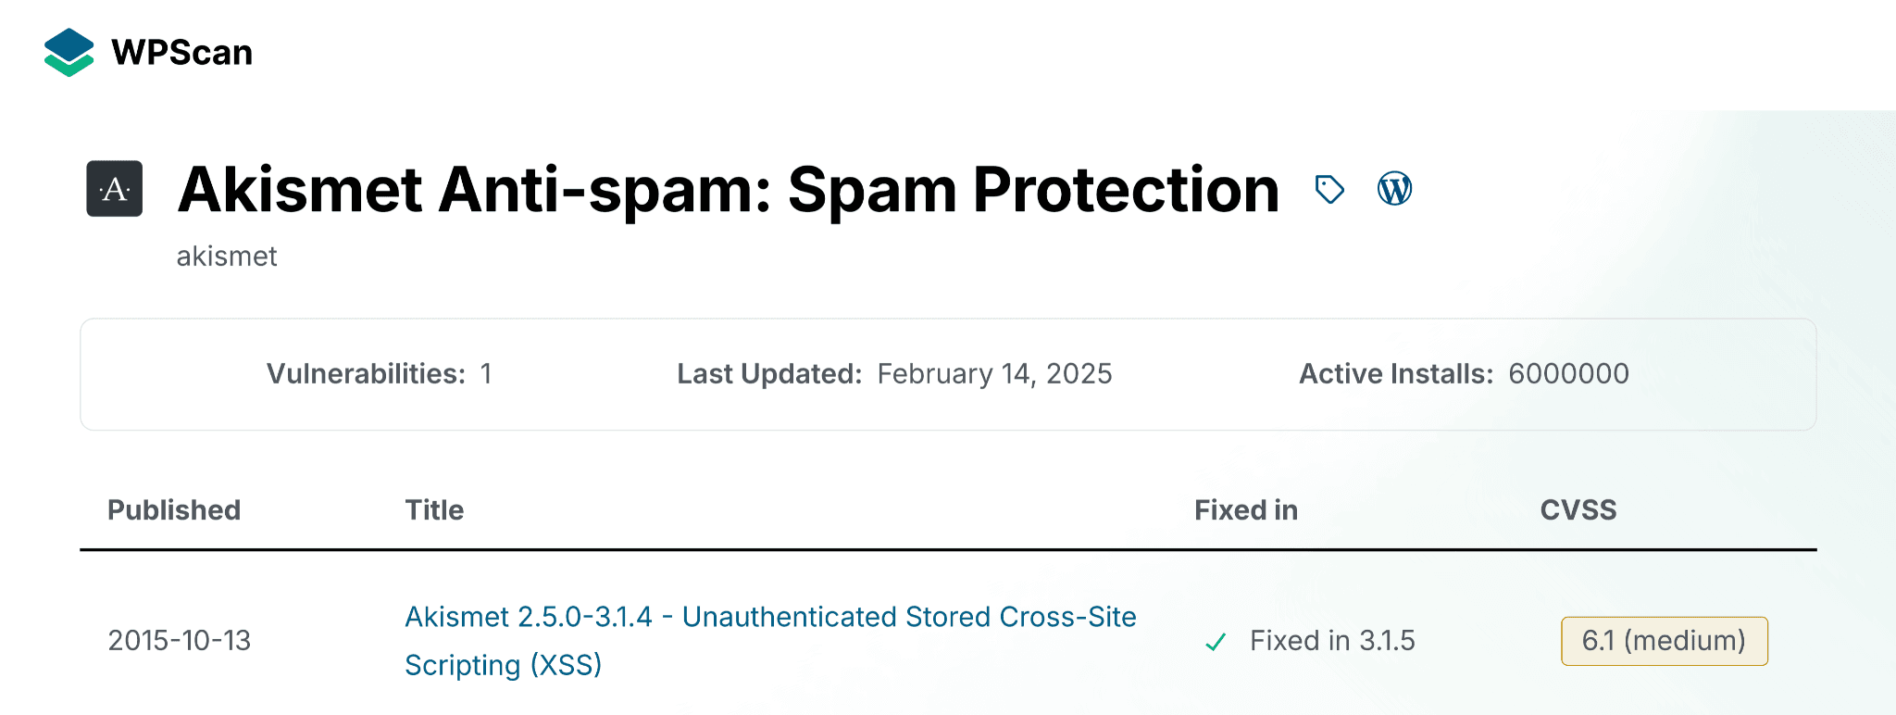Click the green checkmark fixed icon
This screenshot has width=1896, height=715.
(1216, 641)
